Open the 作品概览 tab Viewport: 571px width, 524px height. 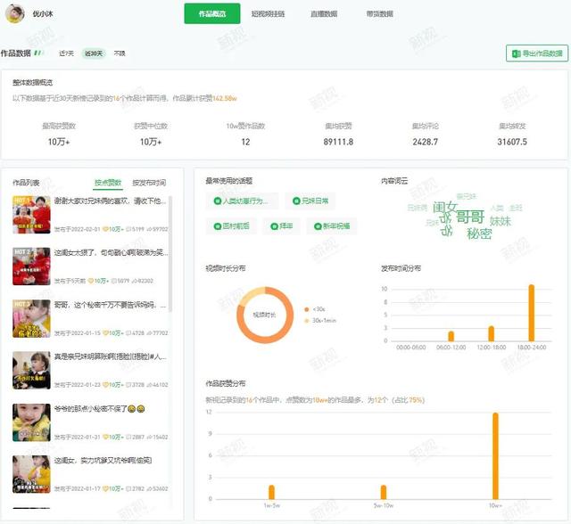coord(212,13)
